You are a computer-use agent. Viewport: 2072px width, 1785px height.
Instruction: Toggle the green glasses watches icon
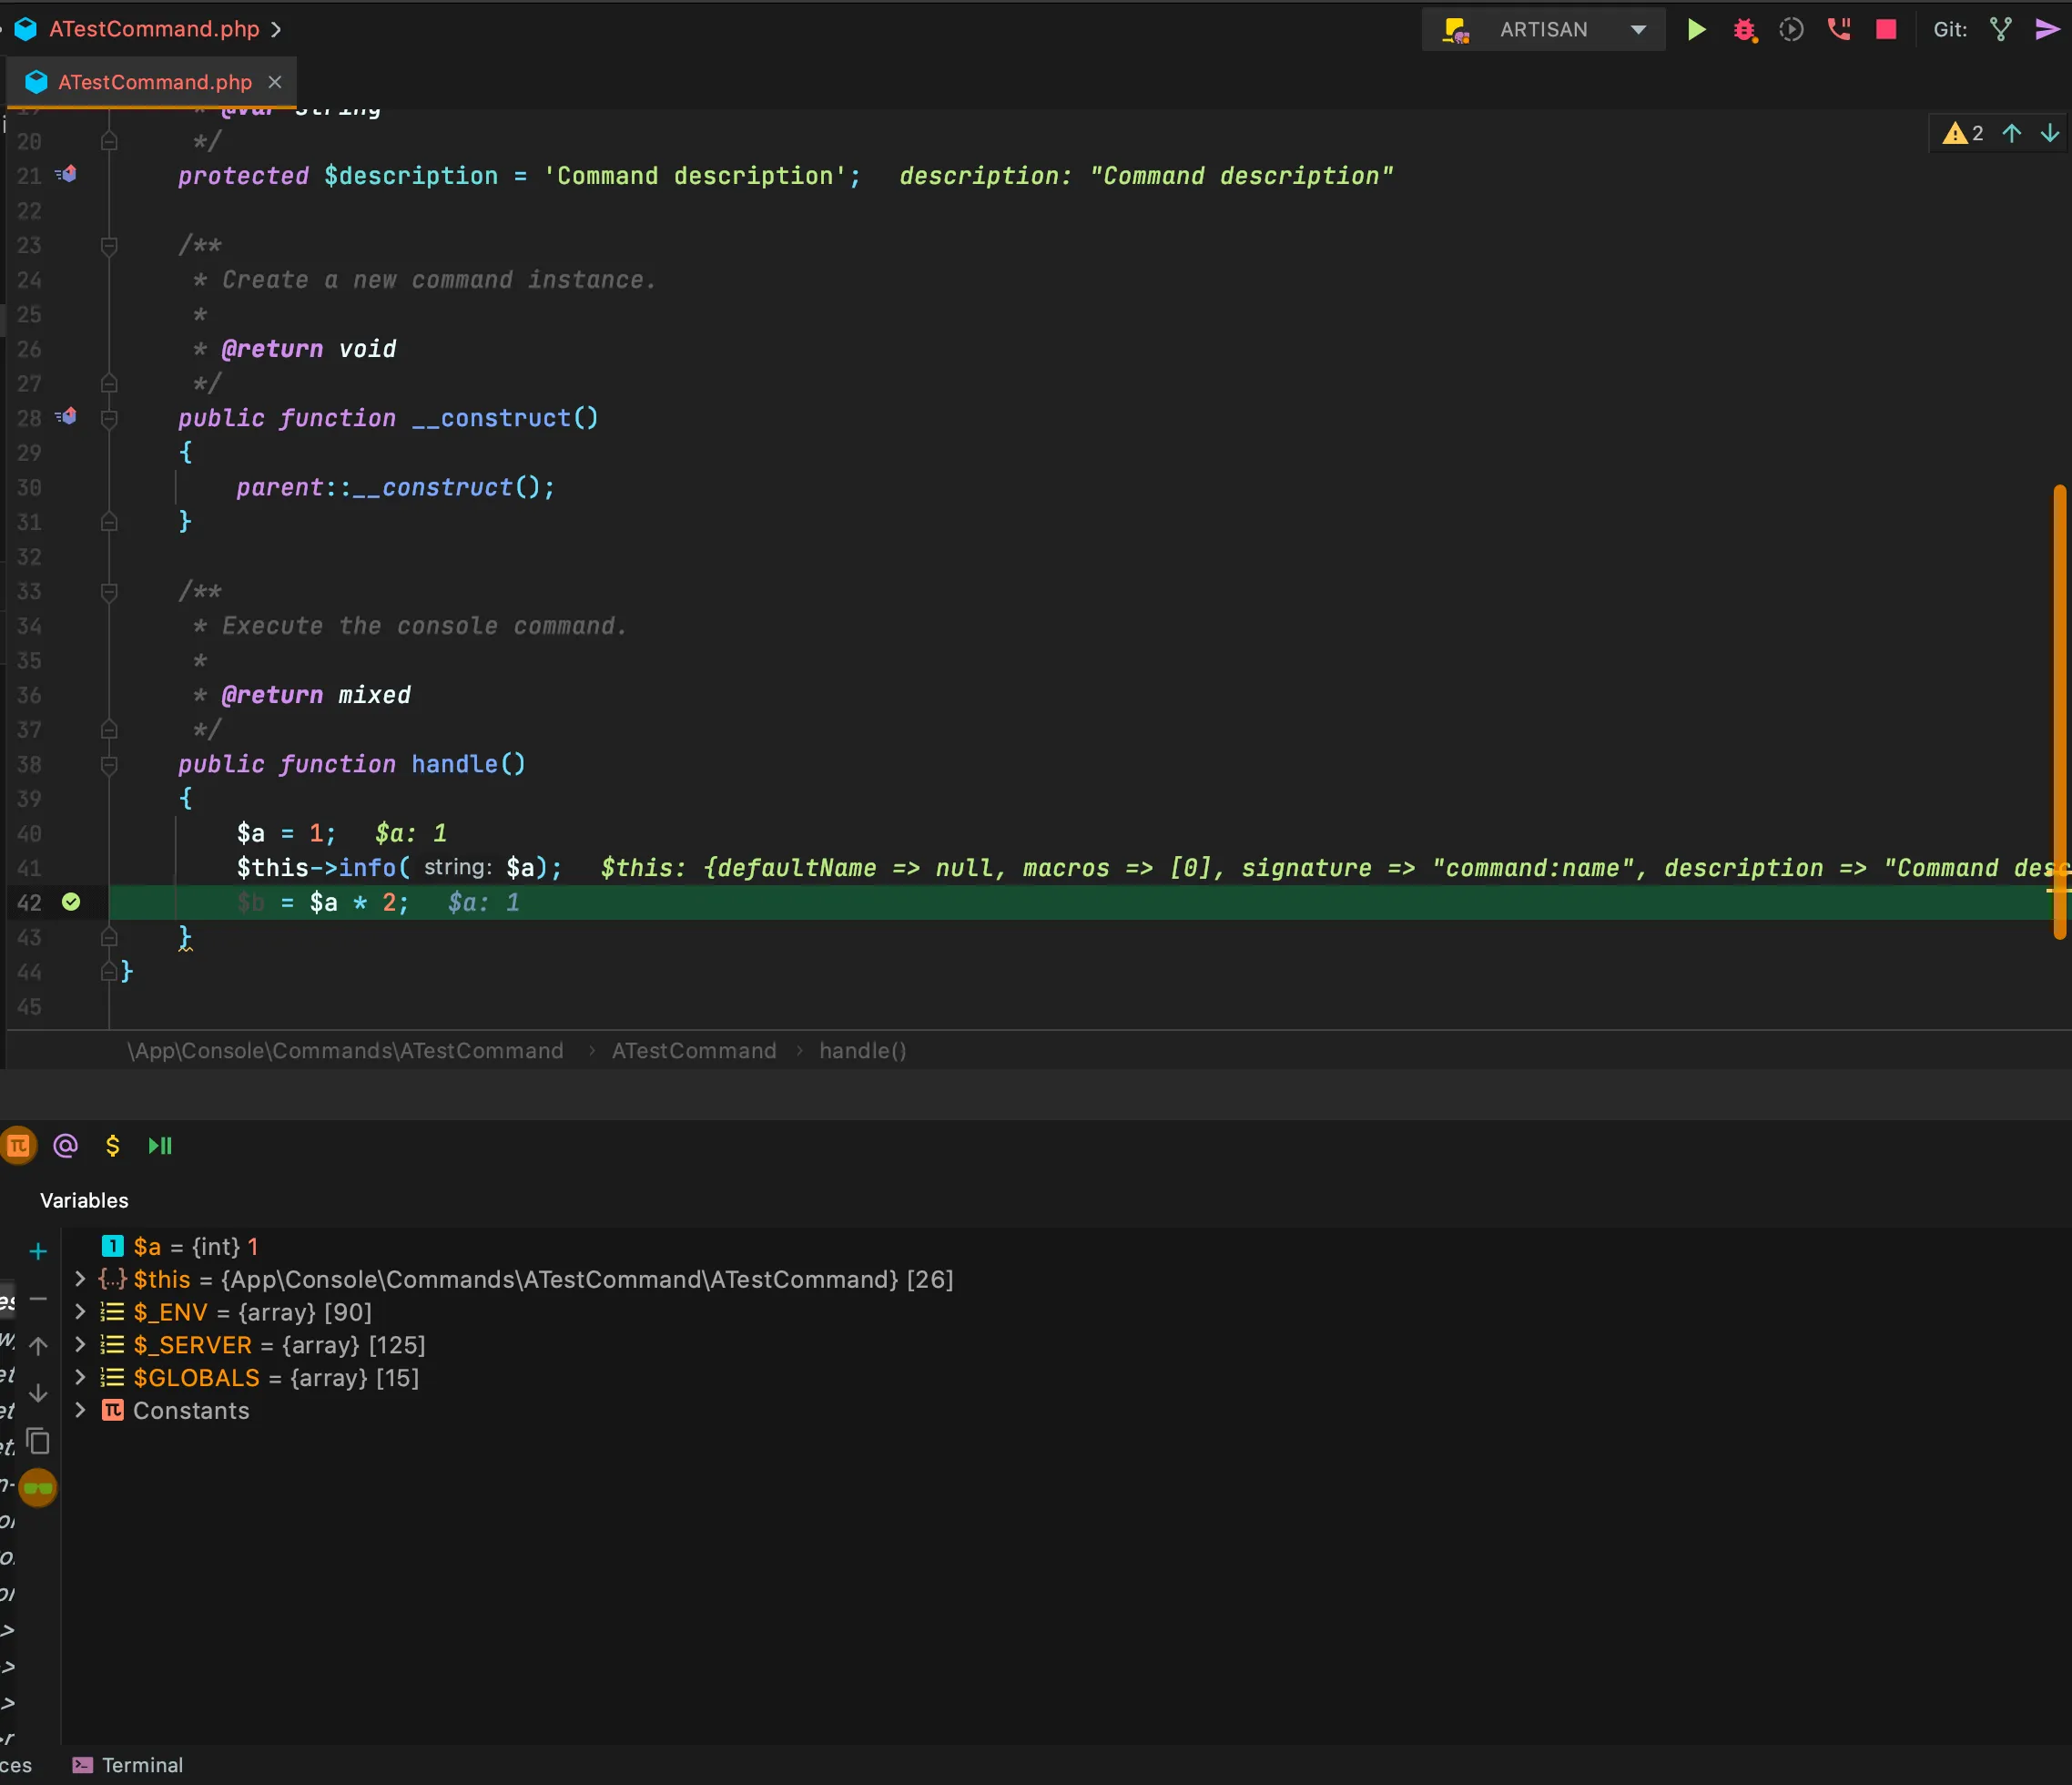[38, 1488]
